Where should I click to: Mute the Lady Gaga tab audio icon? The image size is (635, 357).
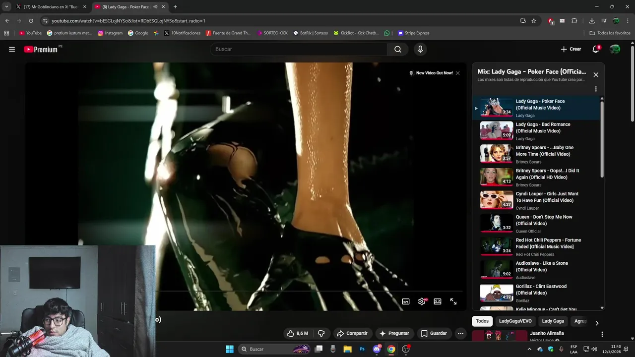(x=155, y=7)
